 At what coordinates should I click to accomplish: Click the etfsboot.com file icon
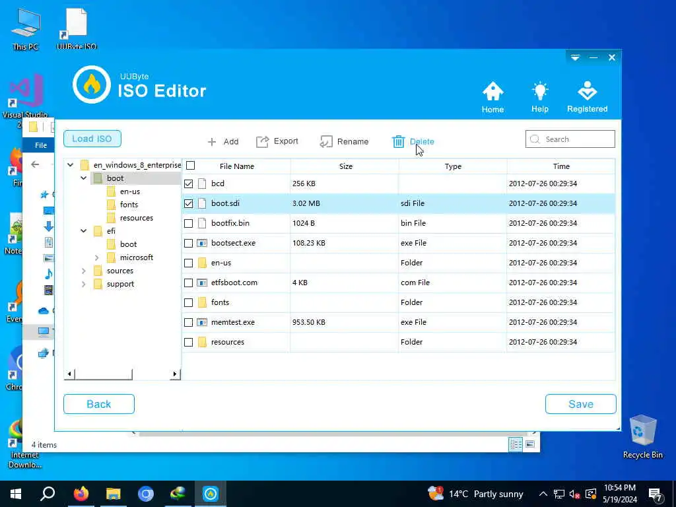tap(202, 283)
